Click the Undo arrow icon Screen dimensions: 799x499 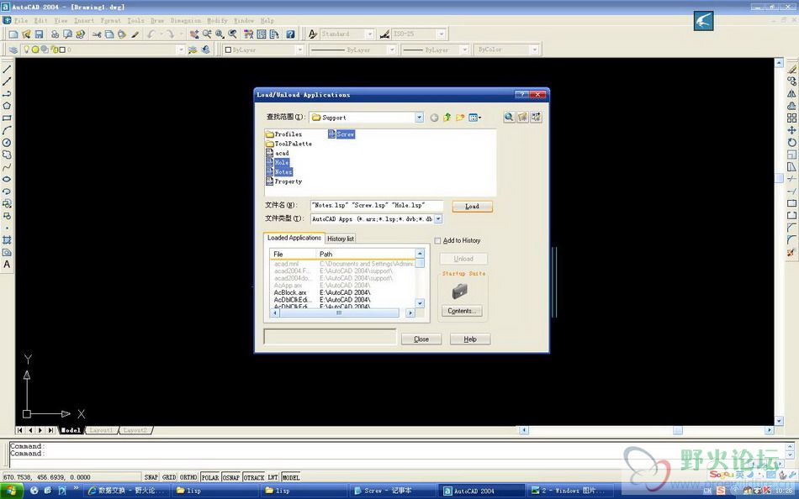pos(151,34)
